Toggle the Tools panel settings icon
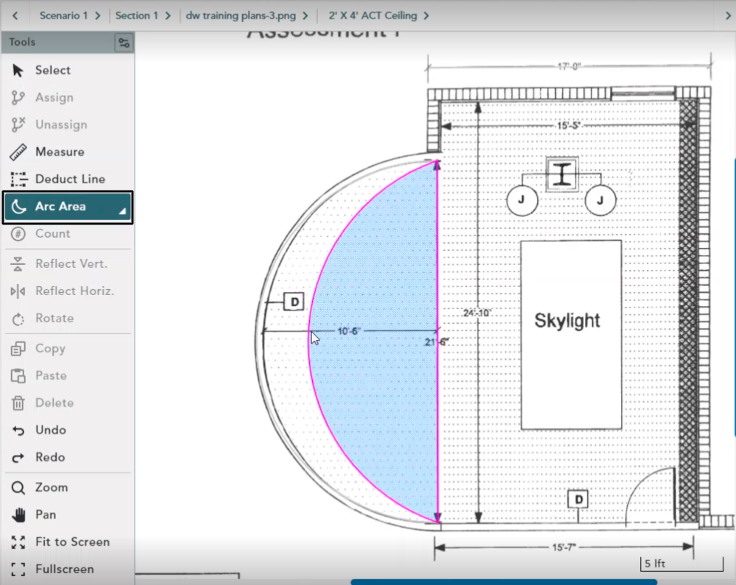736x585 pixels. 124,43
